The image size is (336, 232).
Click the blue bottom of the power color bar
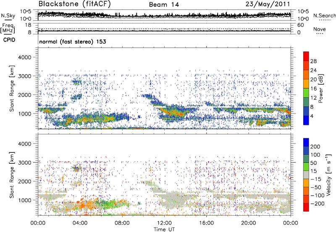tap(306, 120)
